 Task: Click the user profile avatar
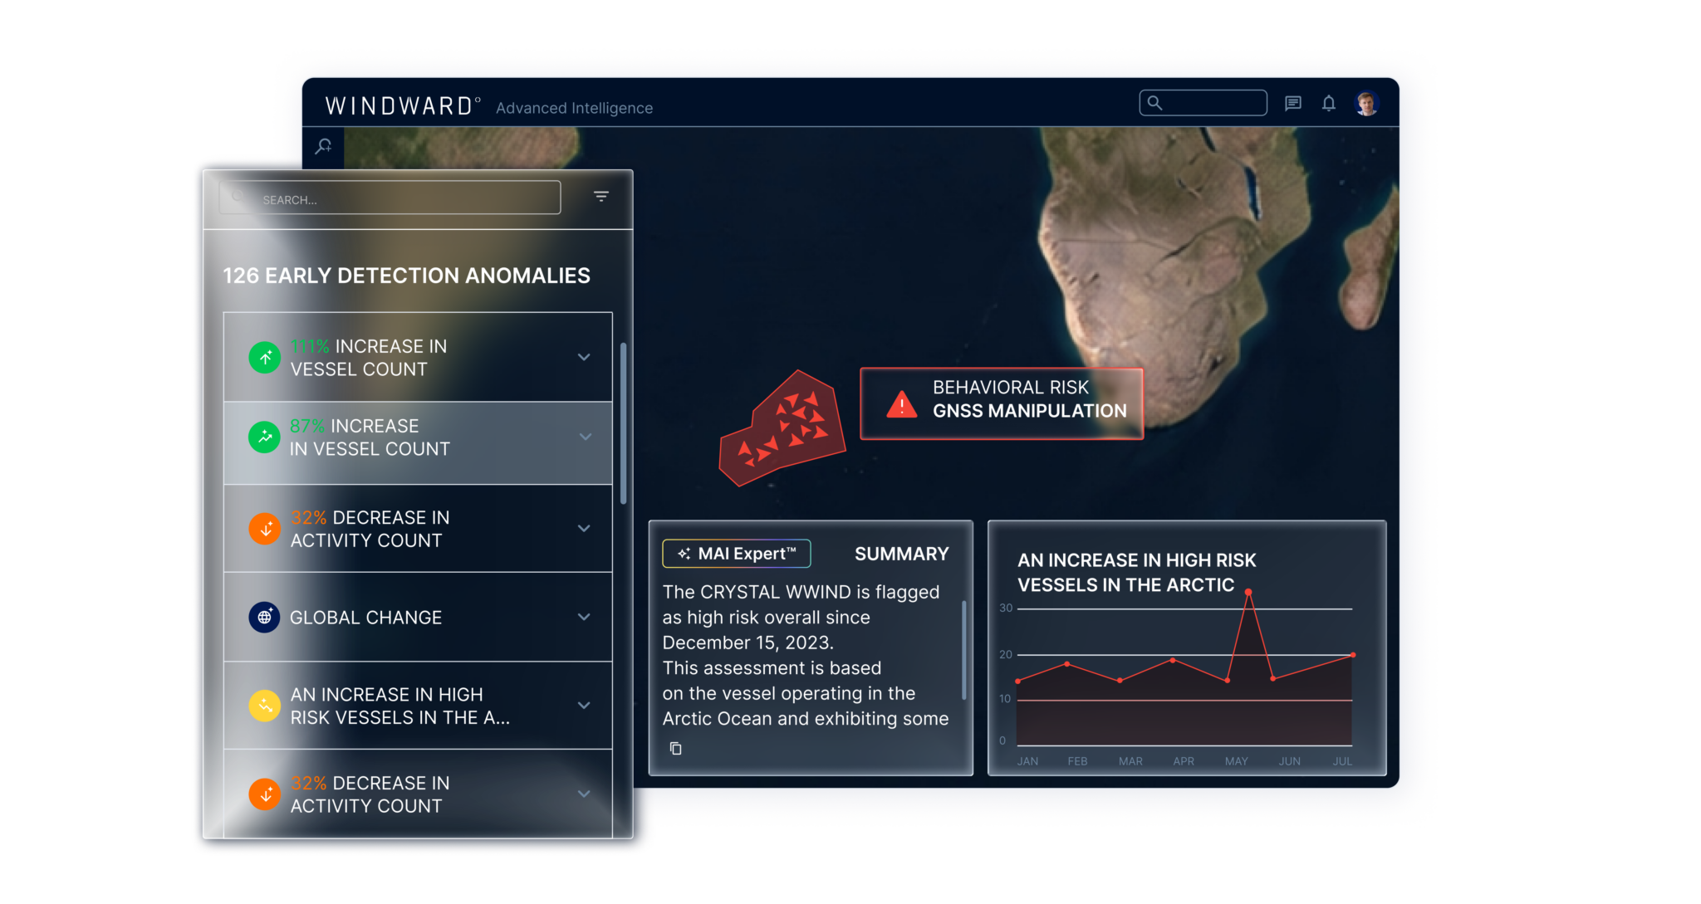(1367, 103)
